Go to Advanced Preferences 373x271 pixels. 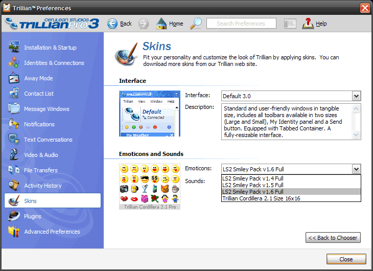coord(52,232)
